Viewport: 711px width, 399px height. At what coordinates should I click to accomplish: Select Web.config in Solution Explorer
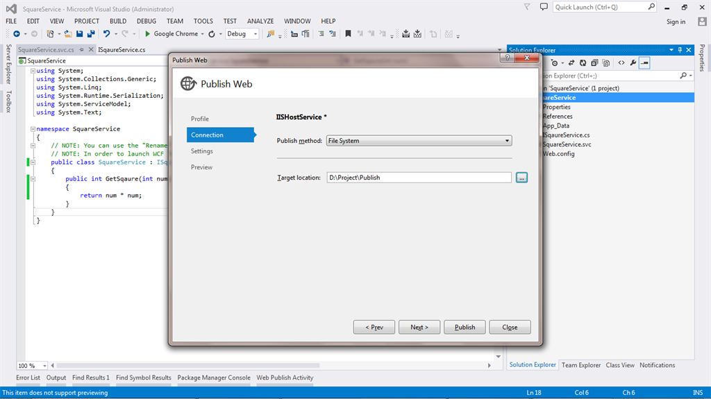pos(559,154)
